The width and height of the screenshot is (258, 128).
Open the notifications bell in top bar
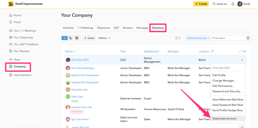tap(233, 4)
